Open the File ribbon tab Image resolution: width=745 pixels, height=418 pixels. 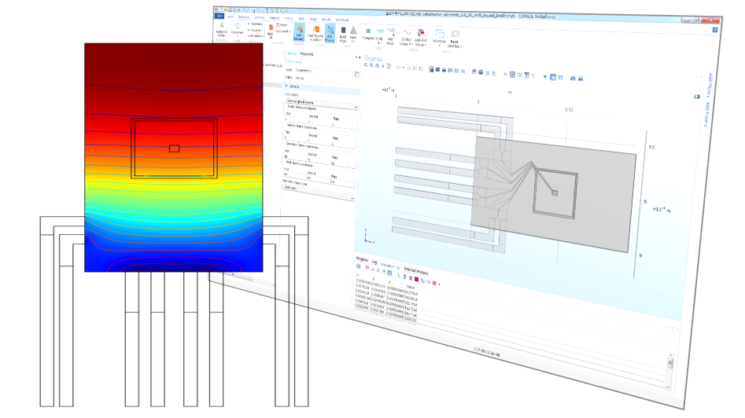coord(219,16)
